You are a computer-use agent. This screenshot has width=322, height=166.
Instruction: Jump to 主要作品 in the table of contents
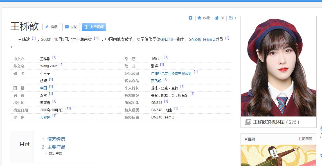pyautogui.click(x=56, y=147)
